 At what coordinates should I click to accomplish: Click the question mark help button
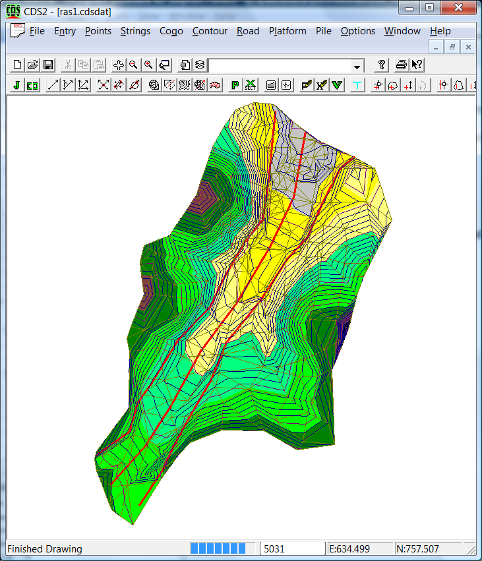pos(381,65)
